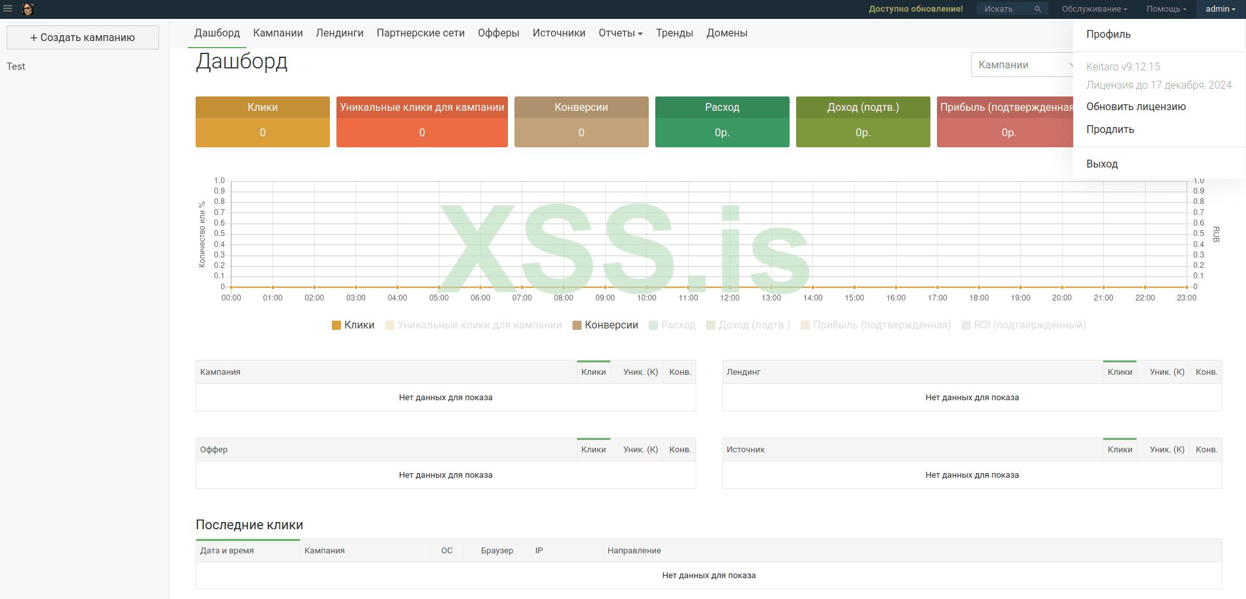Sort Кампания table by Клики column

pyautogui.click(x=593, y=372)
